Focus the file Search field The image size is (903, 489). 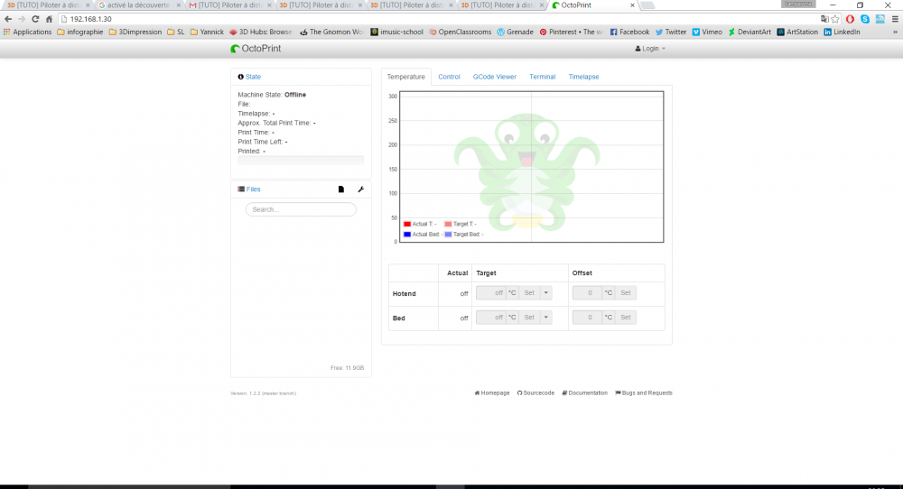point(301,209)
